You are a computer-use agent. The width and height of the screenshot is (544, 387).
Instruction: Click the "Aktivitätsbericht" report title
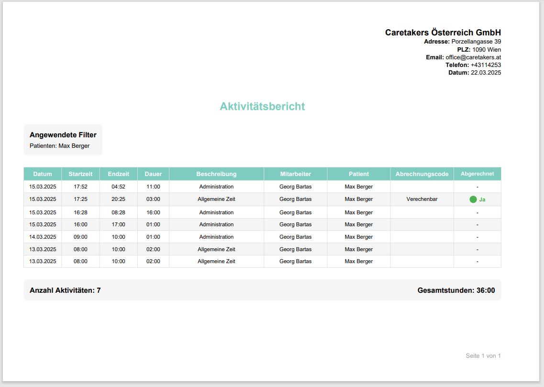pos(262,106)
